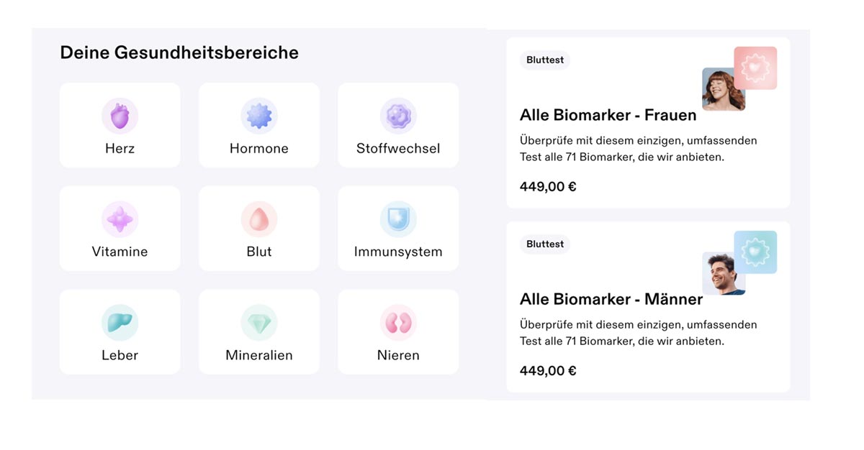The width and height of the screenshot is (864, 450).
Task: Click the blue badge tile on Männer card
Action: click(x=757, y=251)
